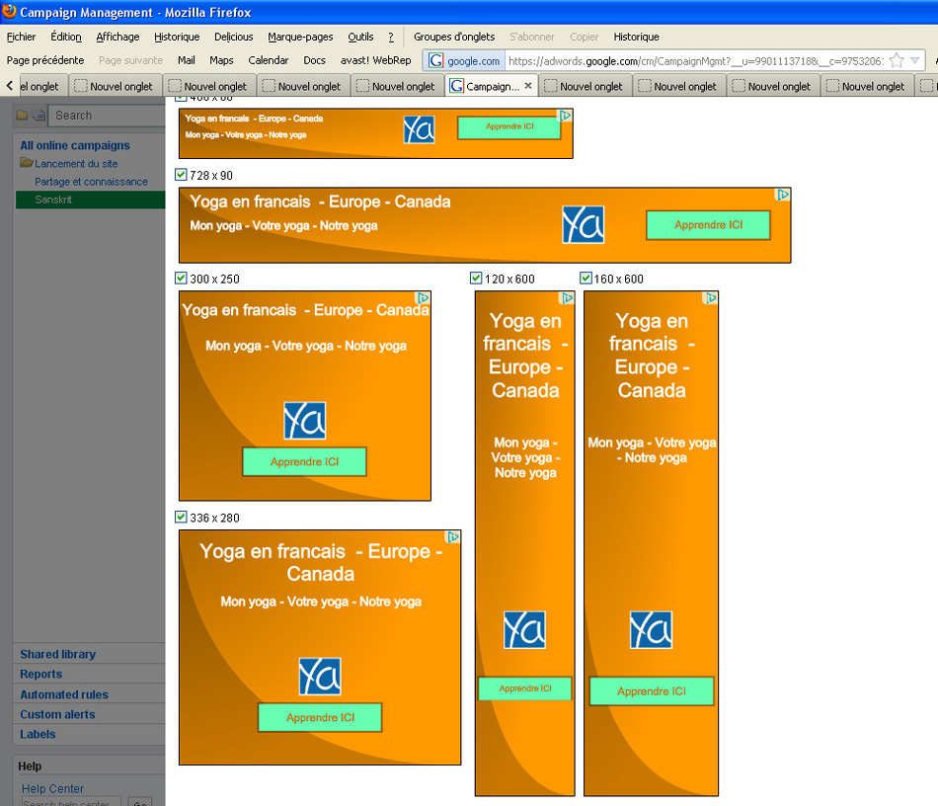Click the Firefox logo in the title bar
Screen dimensions: 938x806
point(9,12)
